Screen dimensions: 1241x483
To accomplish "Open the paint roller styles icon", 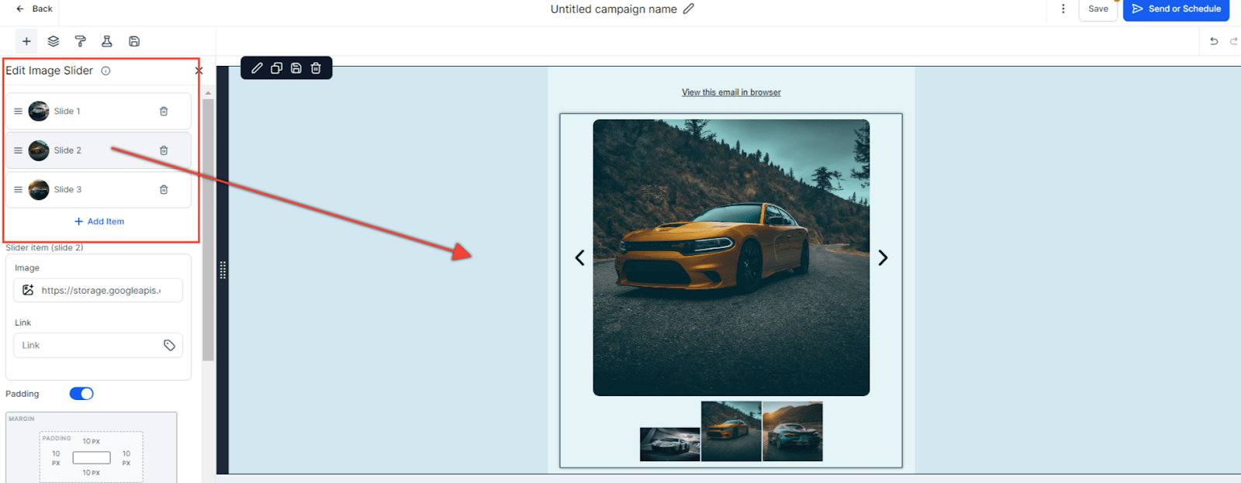I will tap(80, 41).
